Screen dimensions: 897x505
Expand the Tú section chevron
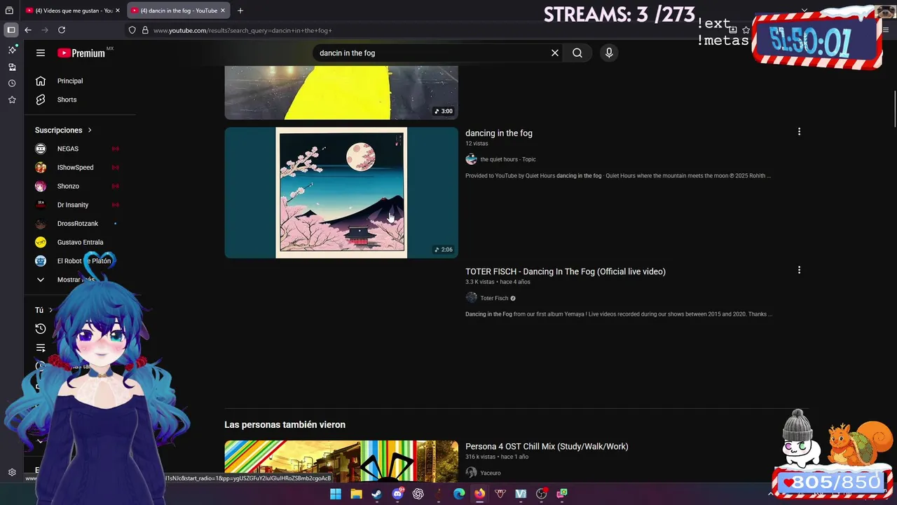pyautogui.click(x=50, y=310)
